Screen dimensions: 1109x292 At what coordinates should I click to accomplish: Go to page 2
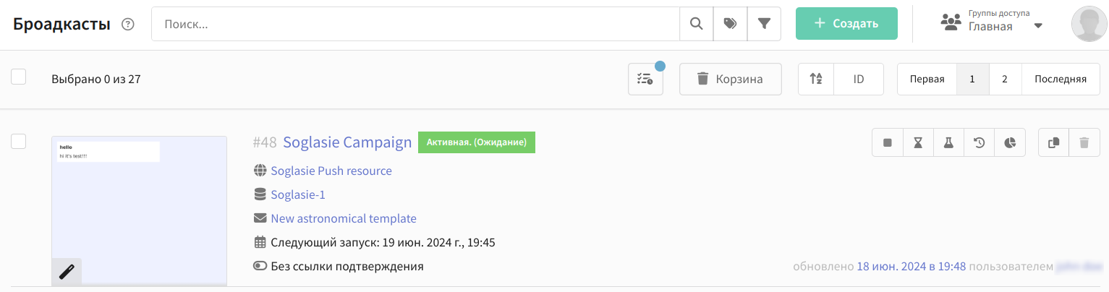click(1005, 80)
